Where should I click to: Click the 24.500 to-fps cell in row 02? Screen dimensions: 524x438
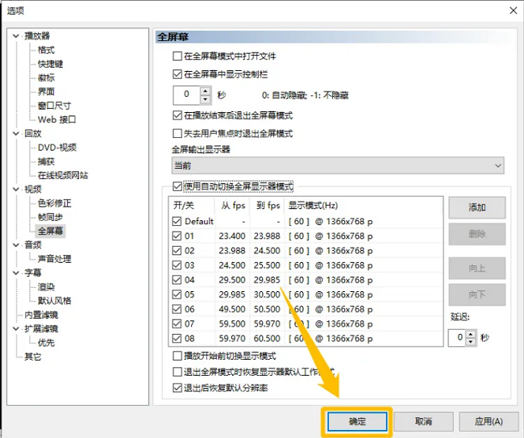coord(267,250)
